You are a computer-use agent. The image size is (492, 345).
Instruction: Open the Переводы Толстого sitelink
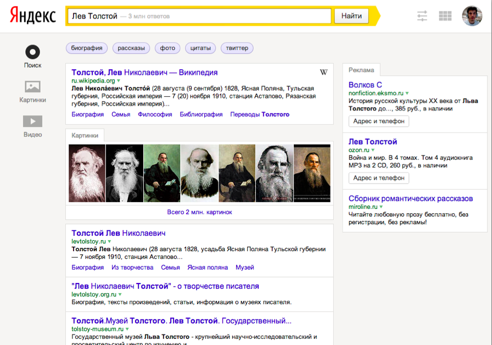point(260,114)
